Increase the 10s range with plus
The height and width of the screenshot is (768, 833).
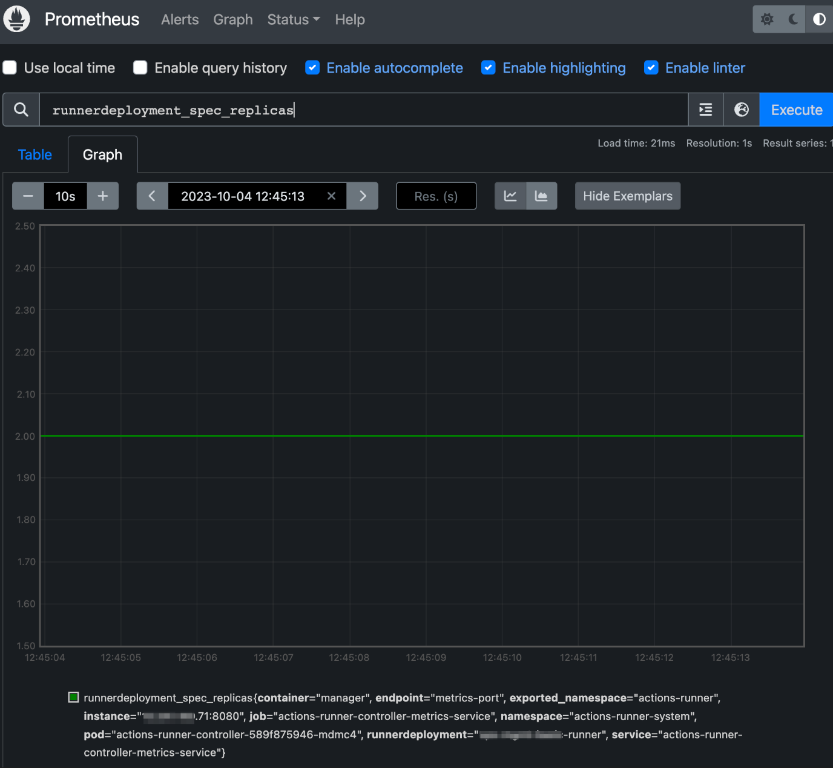tap(103, 196)
